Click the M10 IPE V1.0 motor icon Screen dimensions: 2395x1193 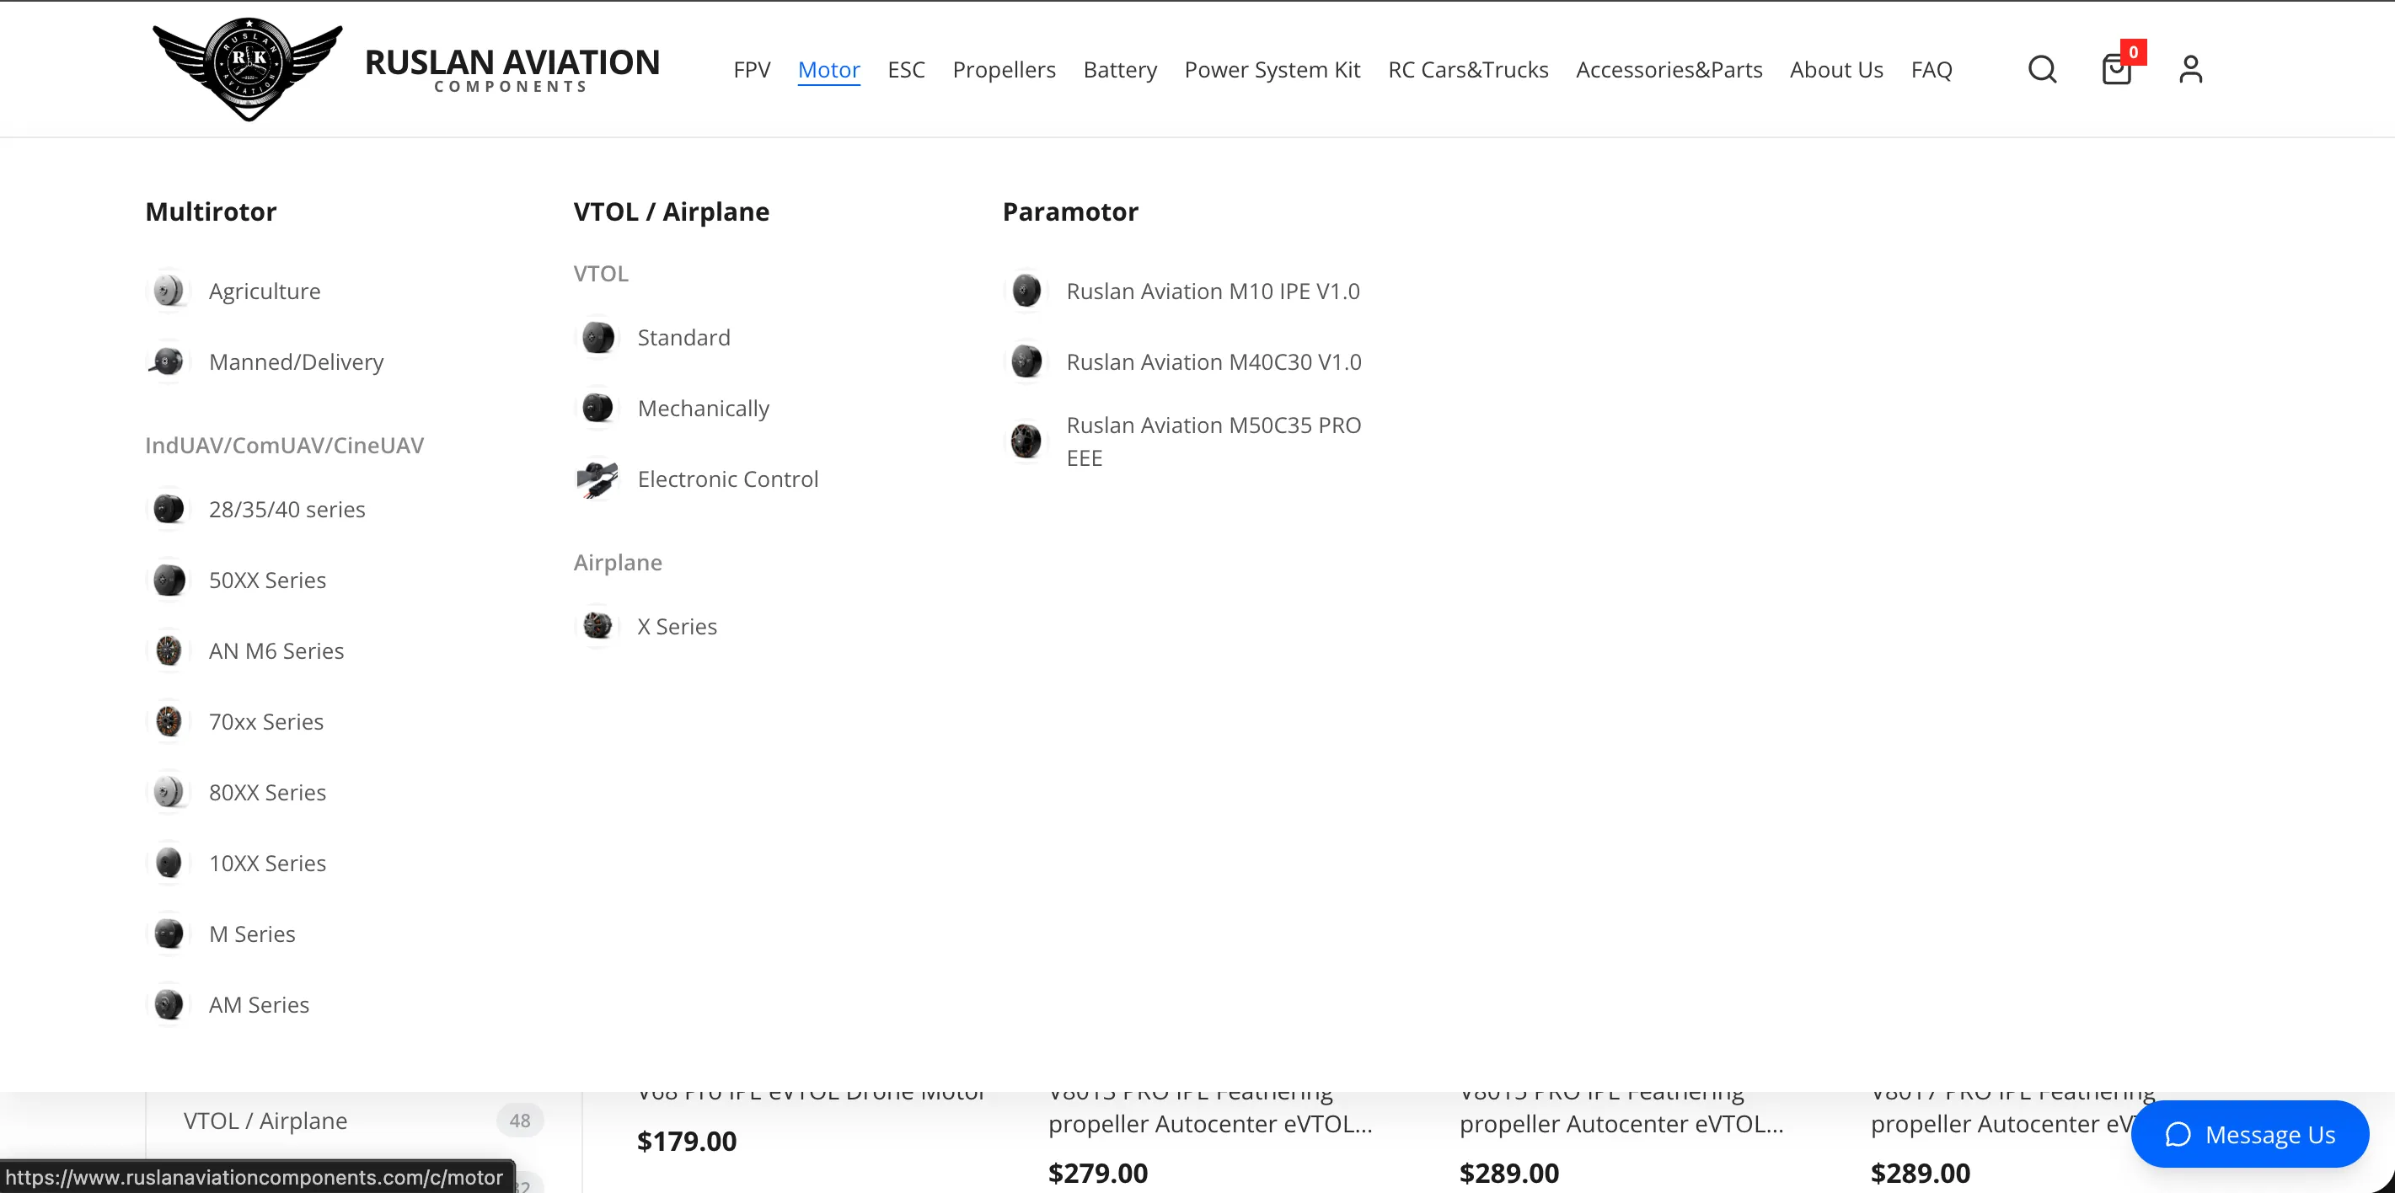click(x=1026, y=291)
